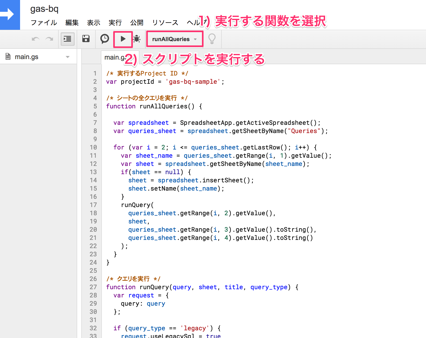This screenshot has width=426, height=338.
Task: Open the clock triggers icon
Action: coord(104,39)
